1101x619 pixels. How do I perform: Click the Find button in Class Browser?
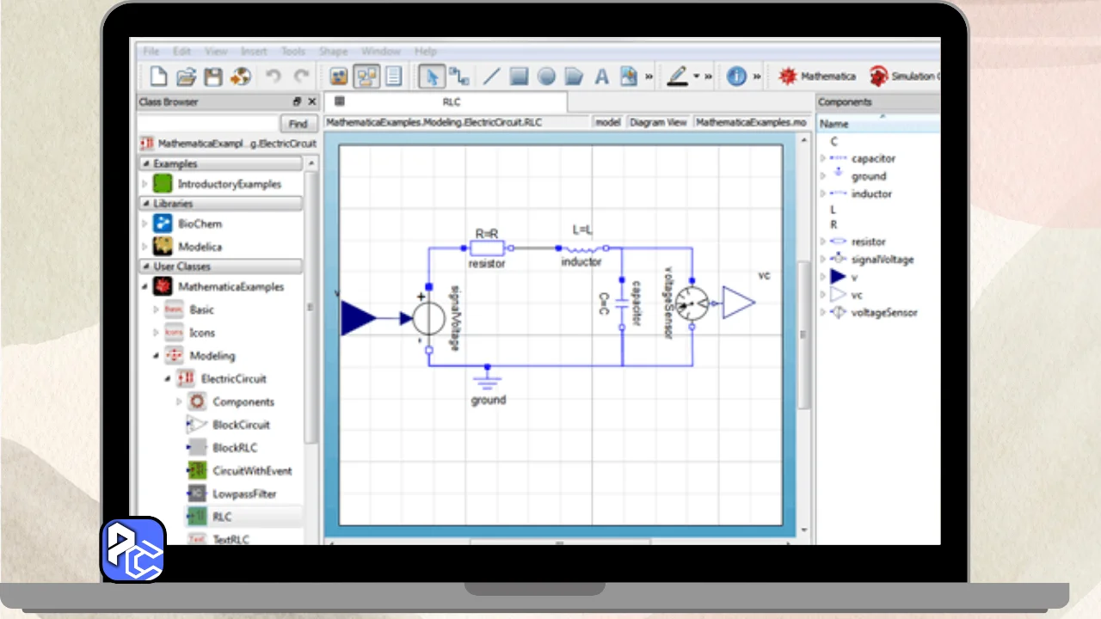tap(298, 124)
